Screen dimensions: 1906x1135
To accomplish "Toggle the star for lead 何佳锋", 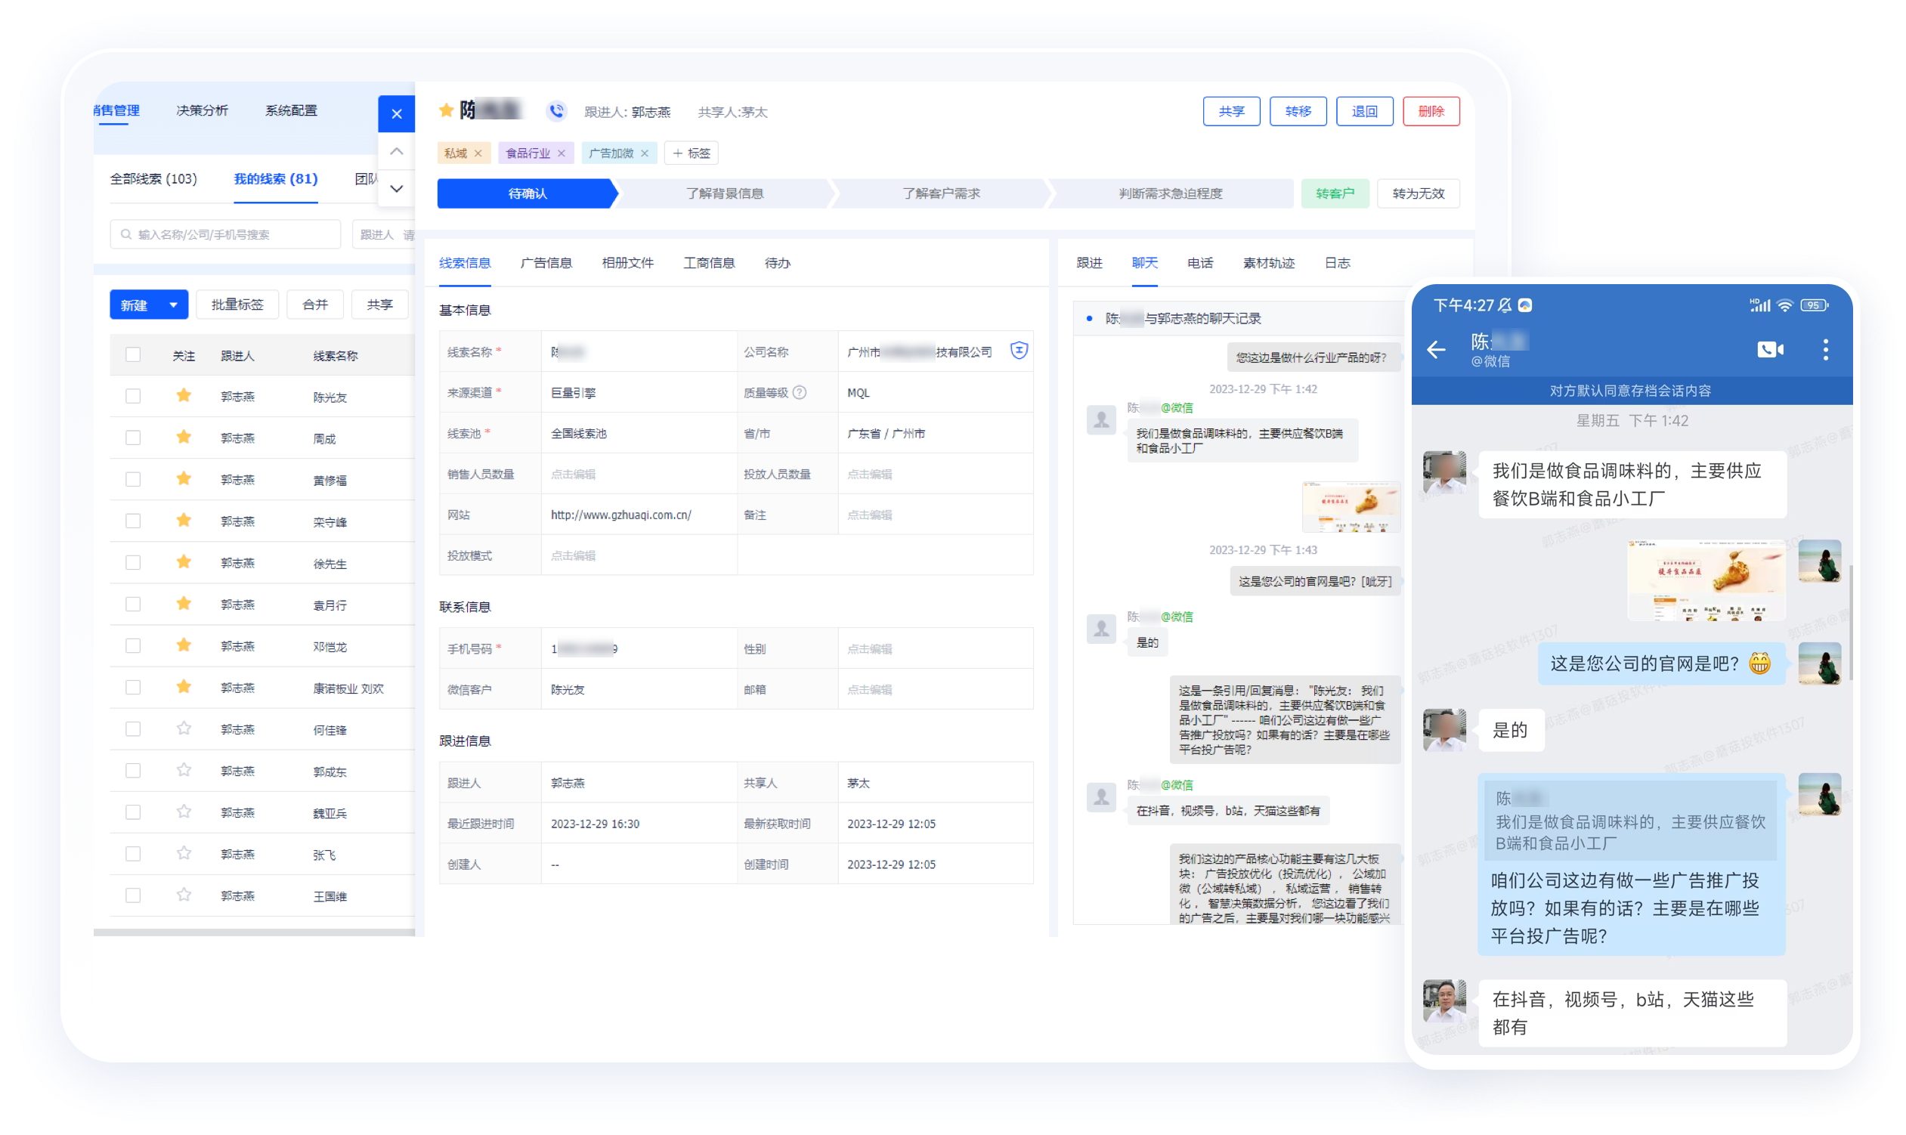I will [x=184, y=728].
